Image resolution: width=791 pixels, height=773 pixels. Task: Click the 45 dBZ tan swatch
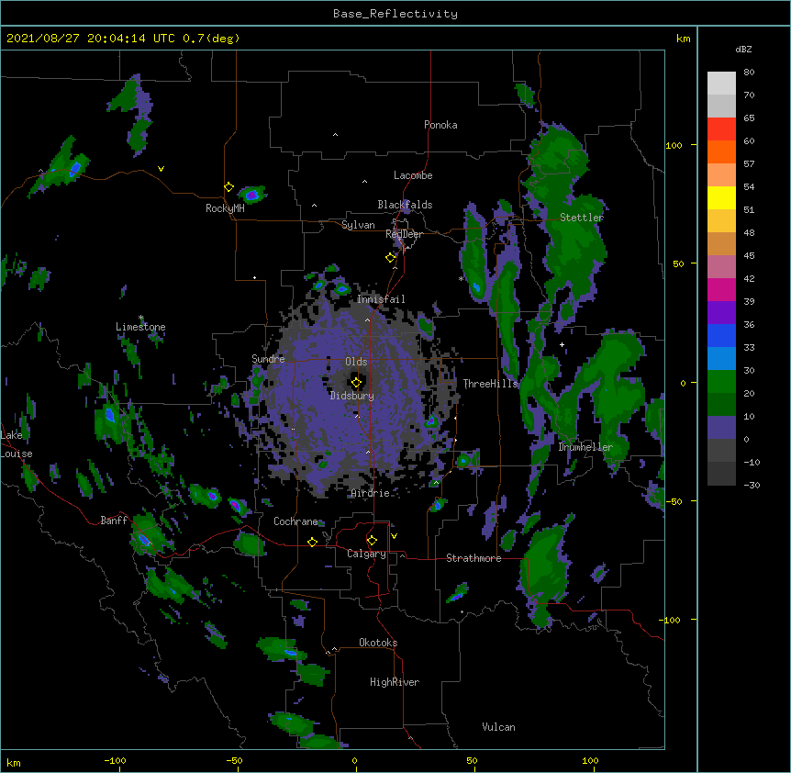pos(721,243)
